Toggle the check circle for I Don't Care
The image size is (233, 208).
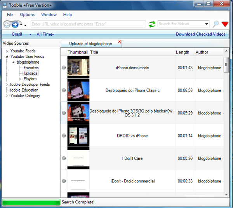pos(64,158)
